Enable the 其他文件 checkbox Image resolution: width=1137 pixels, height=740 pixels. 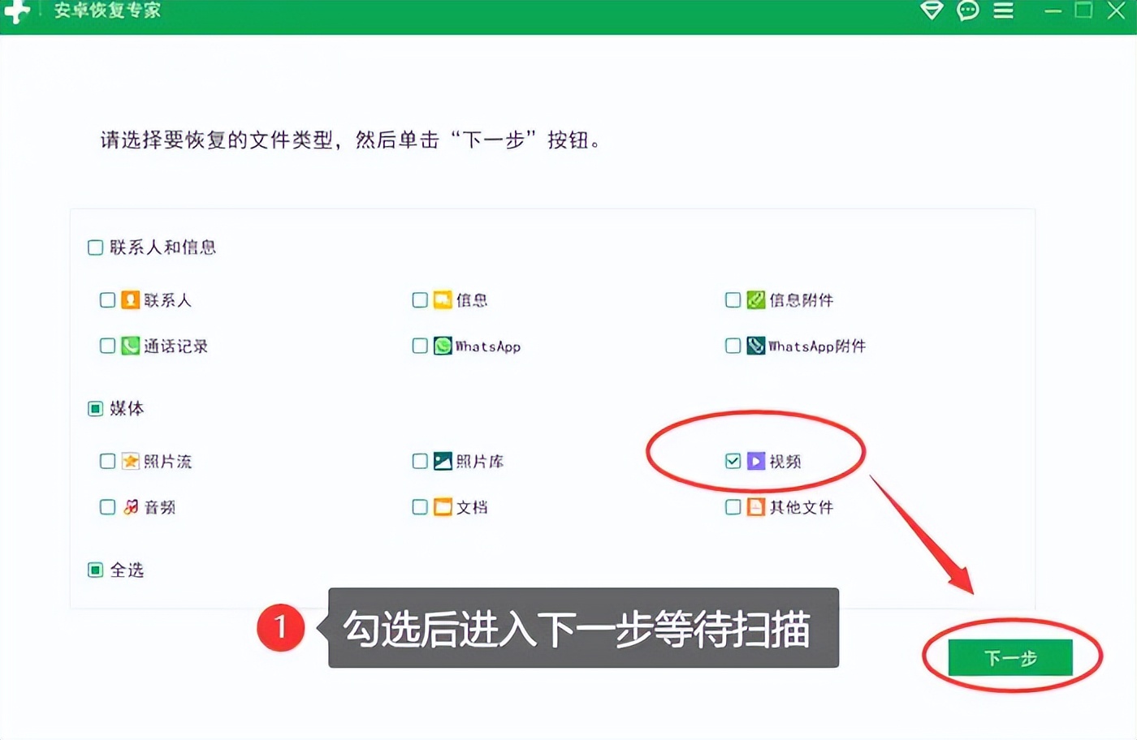click(x=733, y=507)
